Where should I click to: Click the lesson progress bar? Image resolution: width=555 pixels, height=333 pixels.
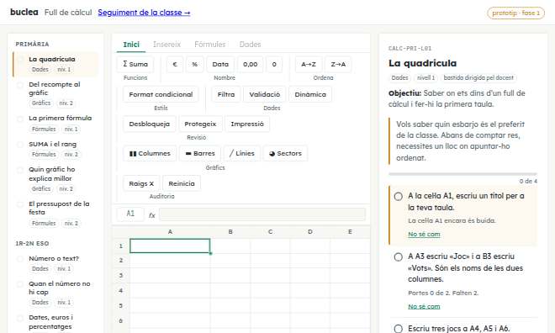462,174
